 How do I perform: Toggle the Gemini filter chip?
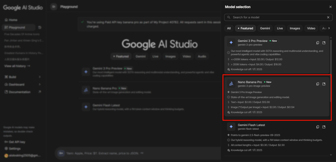[265, 28]
